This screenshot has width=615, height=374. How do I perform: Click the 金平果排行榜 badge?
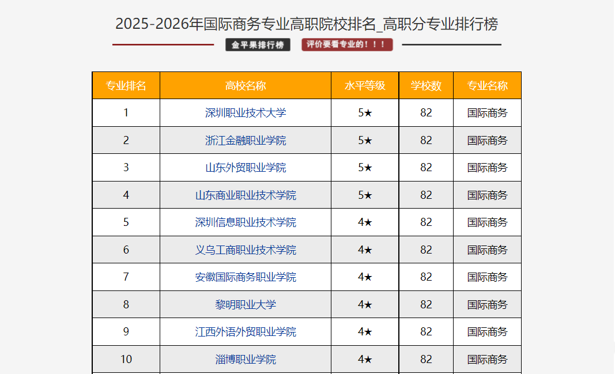pos(258,45)
